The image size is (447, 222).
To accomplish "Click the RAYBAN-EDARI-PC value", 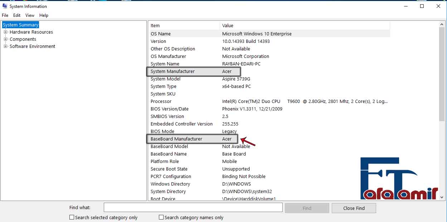I will click(x=241, y=64).
